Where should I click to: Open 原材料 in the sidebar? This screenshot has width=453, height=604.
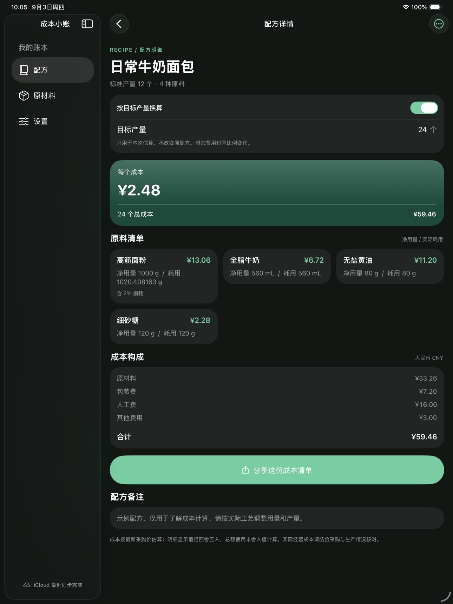coord(53,96)
